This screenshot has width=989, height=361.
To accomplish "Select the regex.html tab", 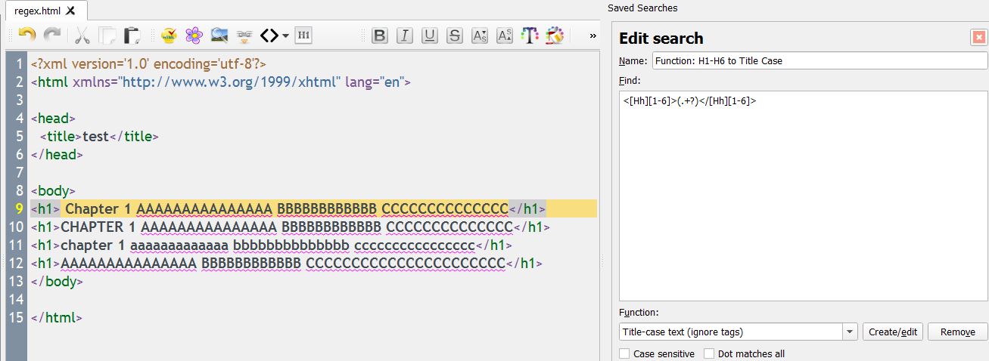I will point(39,11).
